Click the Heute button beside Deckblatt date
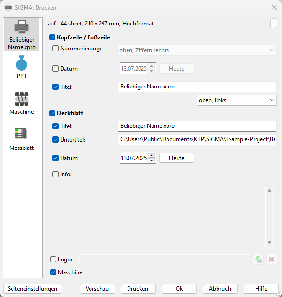The image size is (282, 297). [177, 158]
